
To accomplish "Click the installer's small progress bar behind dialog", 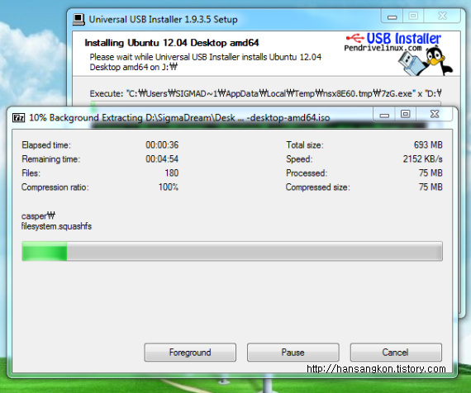I will click(x=265, y=103).
